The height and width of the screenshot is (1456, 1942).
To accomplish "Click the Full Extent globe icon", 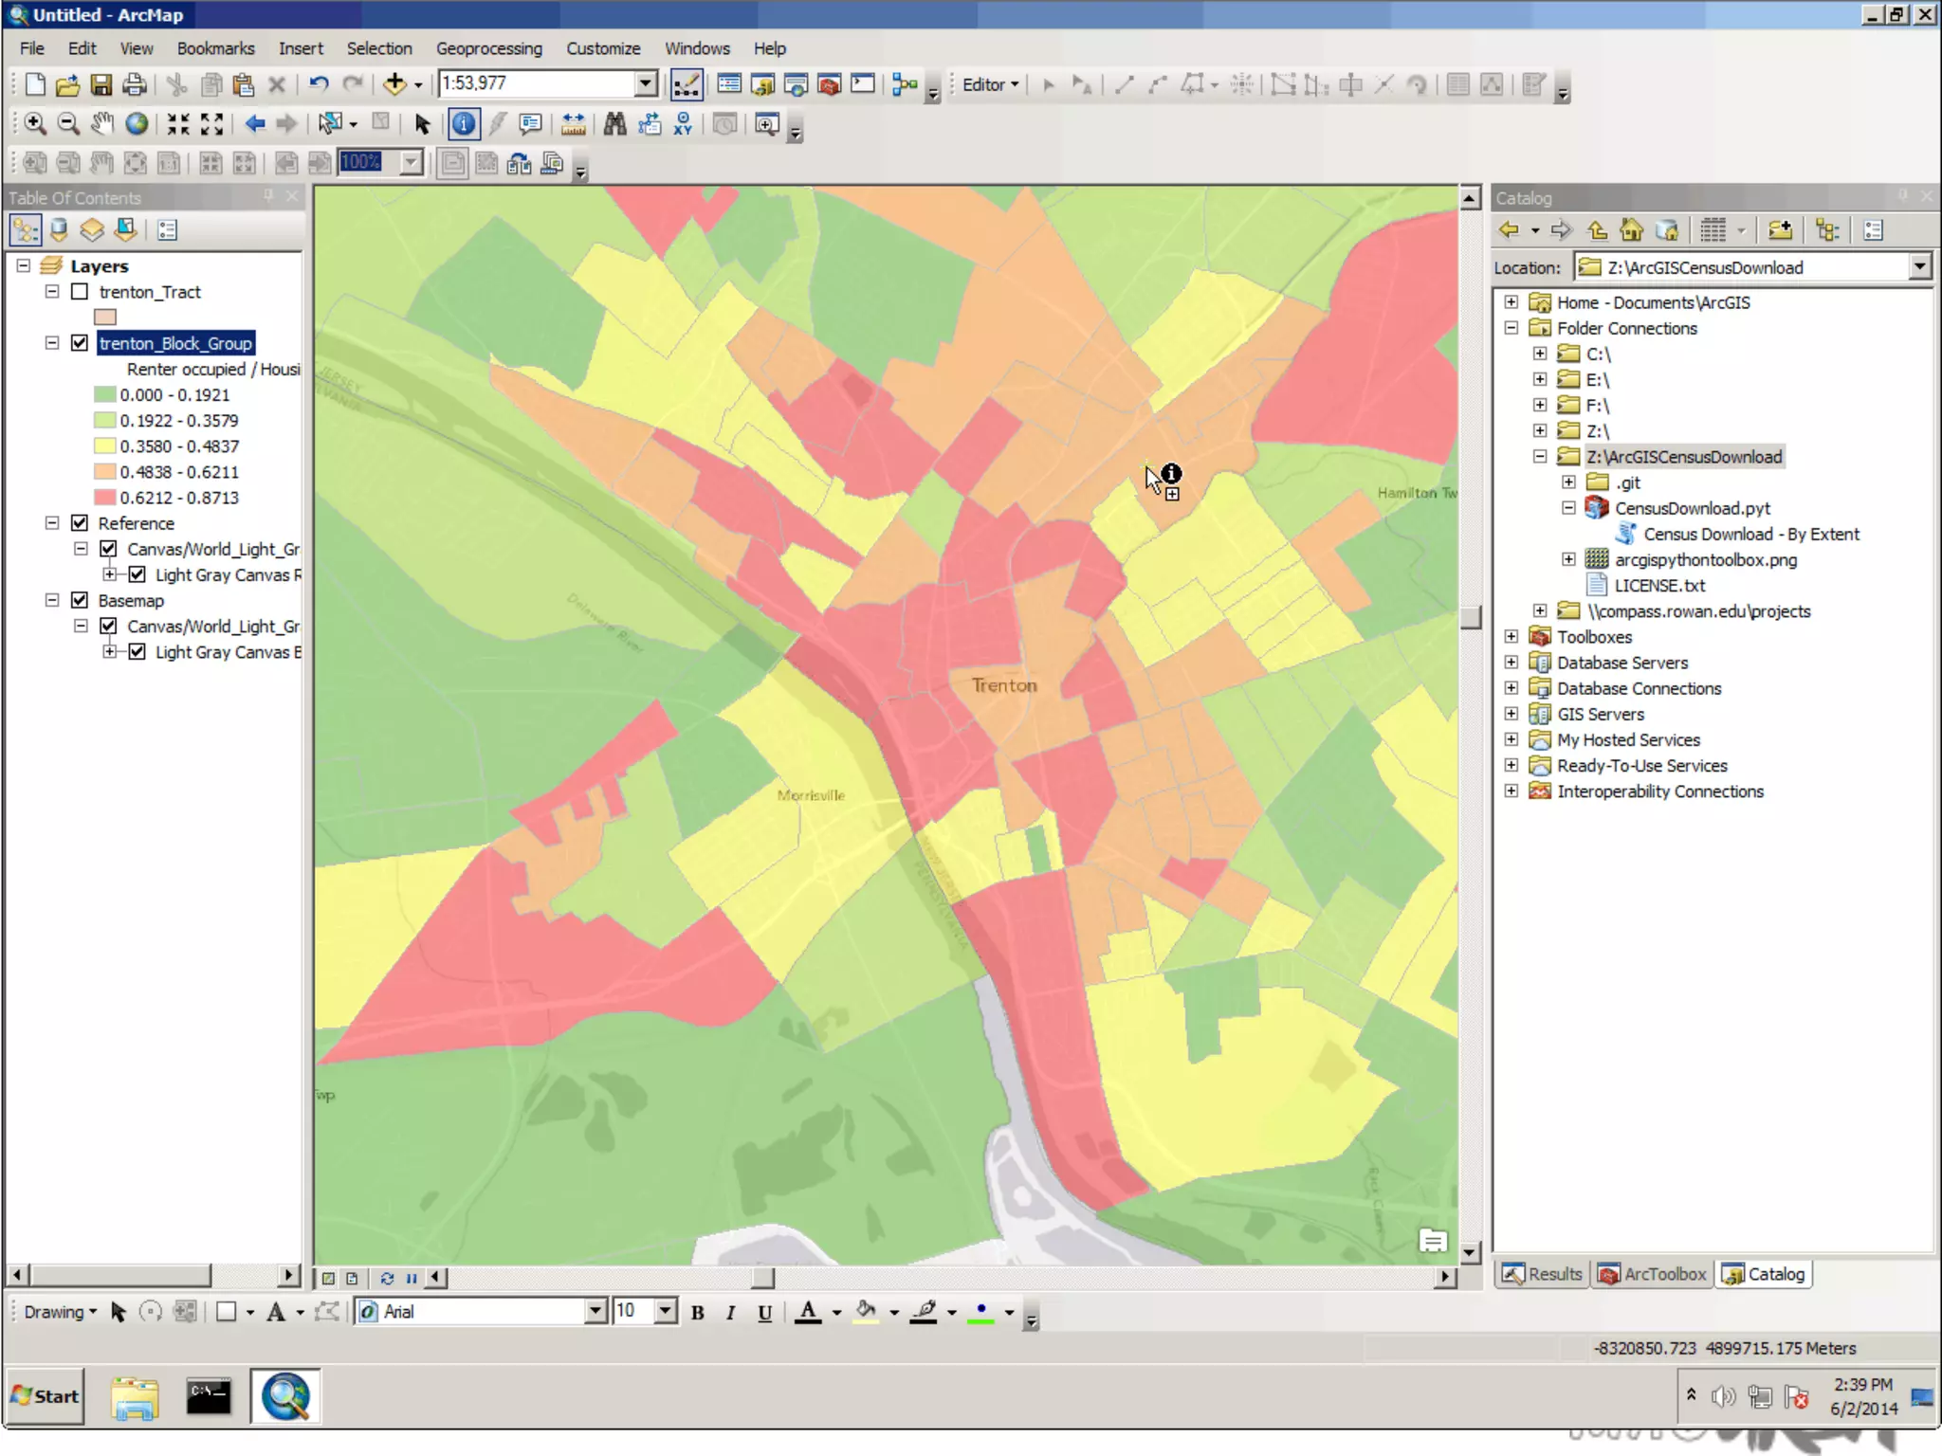I will click(x=137, y=124).
